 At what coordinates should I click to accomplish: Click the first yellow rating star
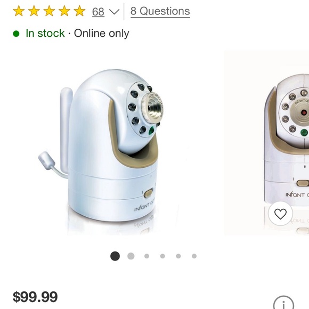19,11
